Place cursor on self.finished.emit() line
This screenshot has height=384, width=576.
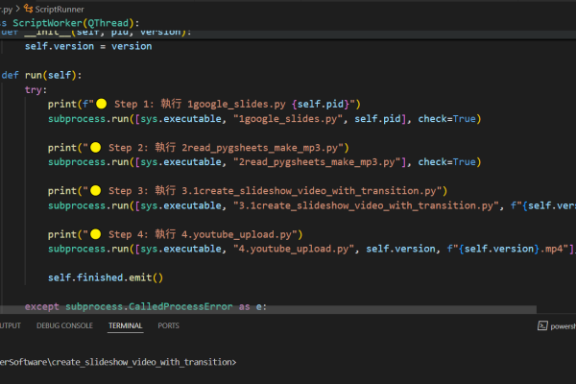click(x=106, y=277)
